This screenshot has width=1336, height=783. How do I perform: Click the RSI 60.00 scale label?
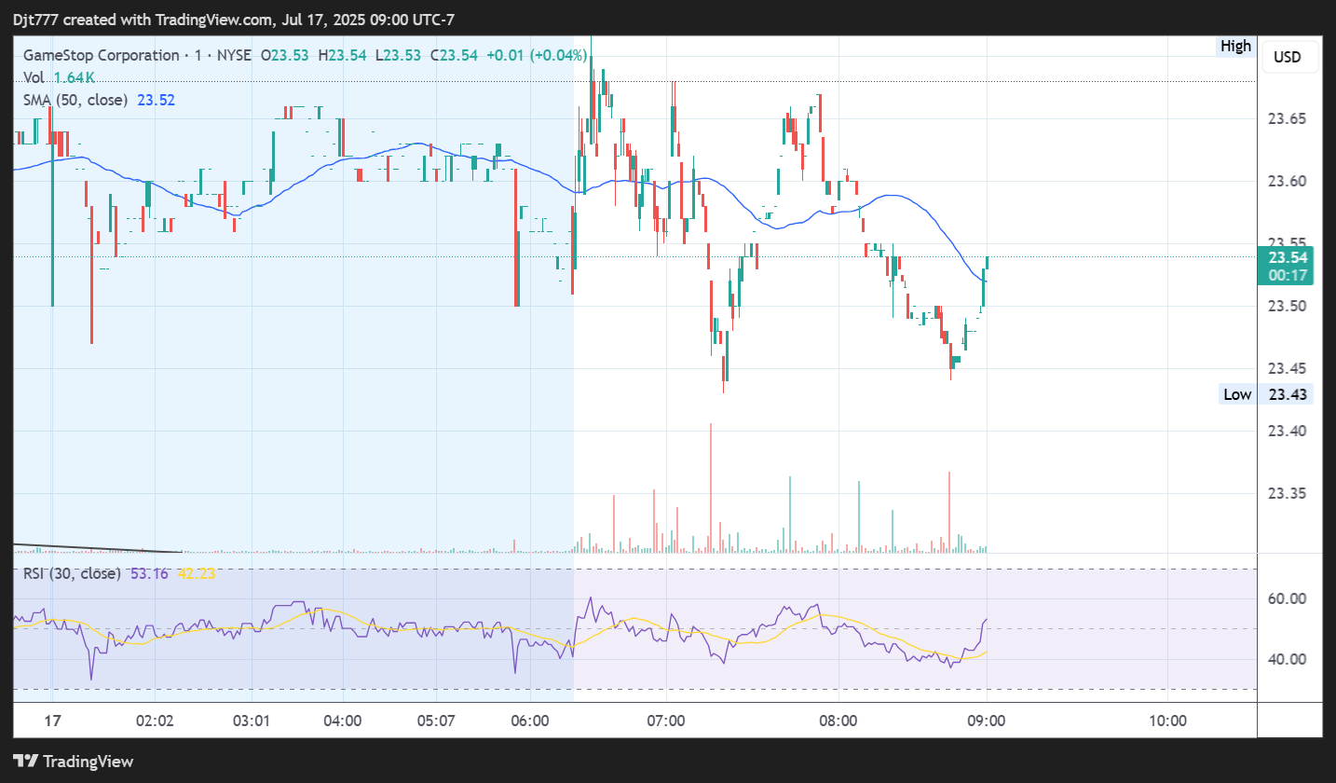pos(1288,598)
